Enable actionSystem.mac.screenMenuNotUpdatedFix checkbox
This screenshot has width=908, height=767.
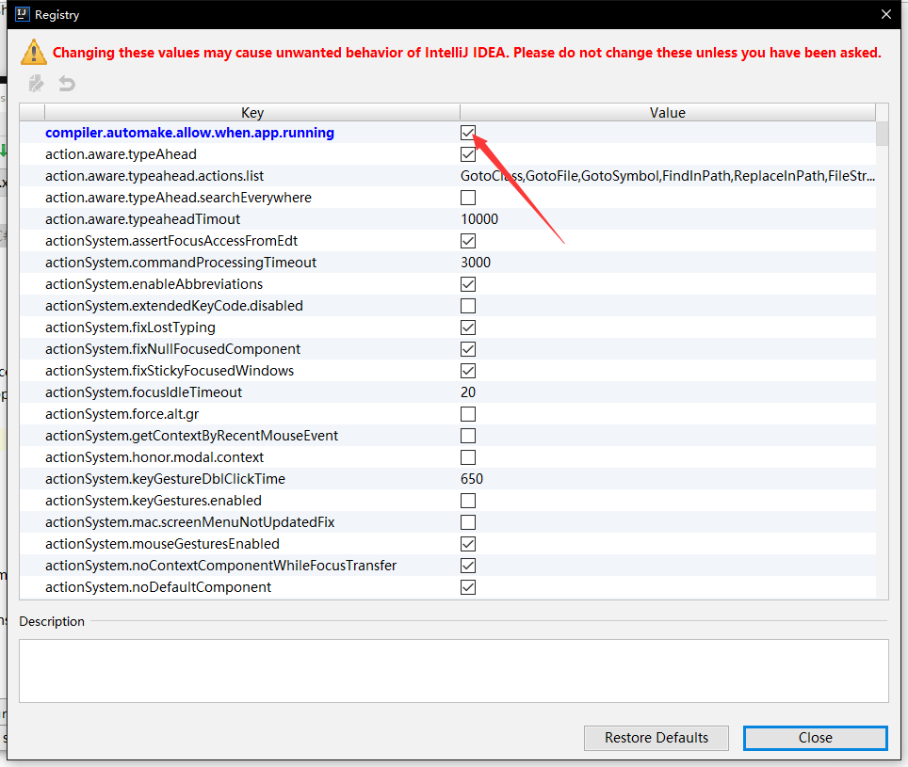(x=468, y=522)
